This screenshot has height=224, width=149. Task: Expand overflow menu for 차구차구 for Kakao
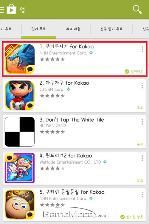(142, 86)
